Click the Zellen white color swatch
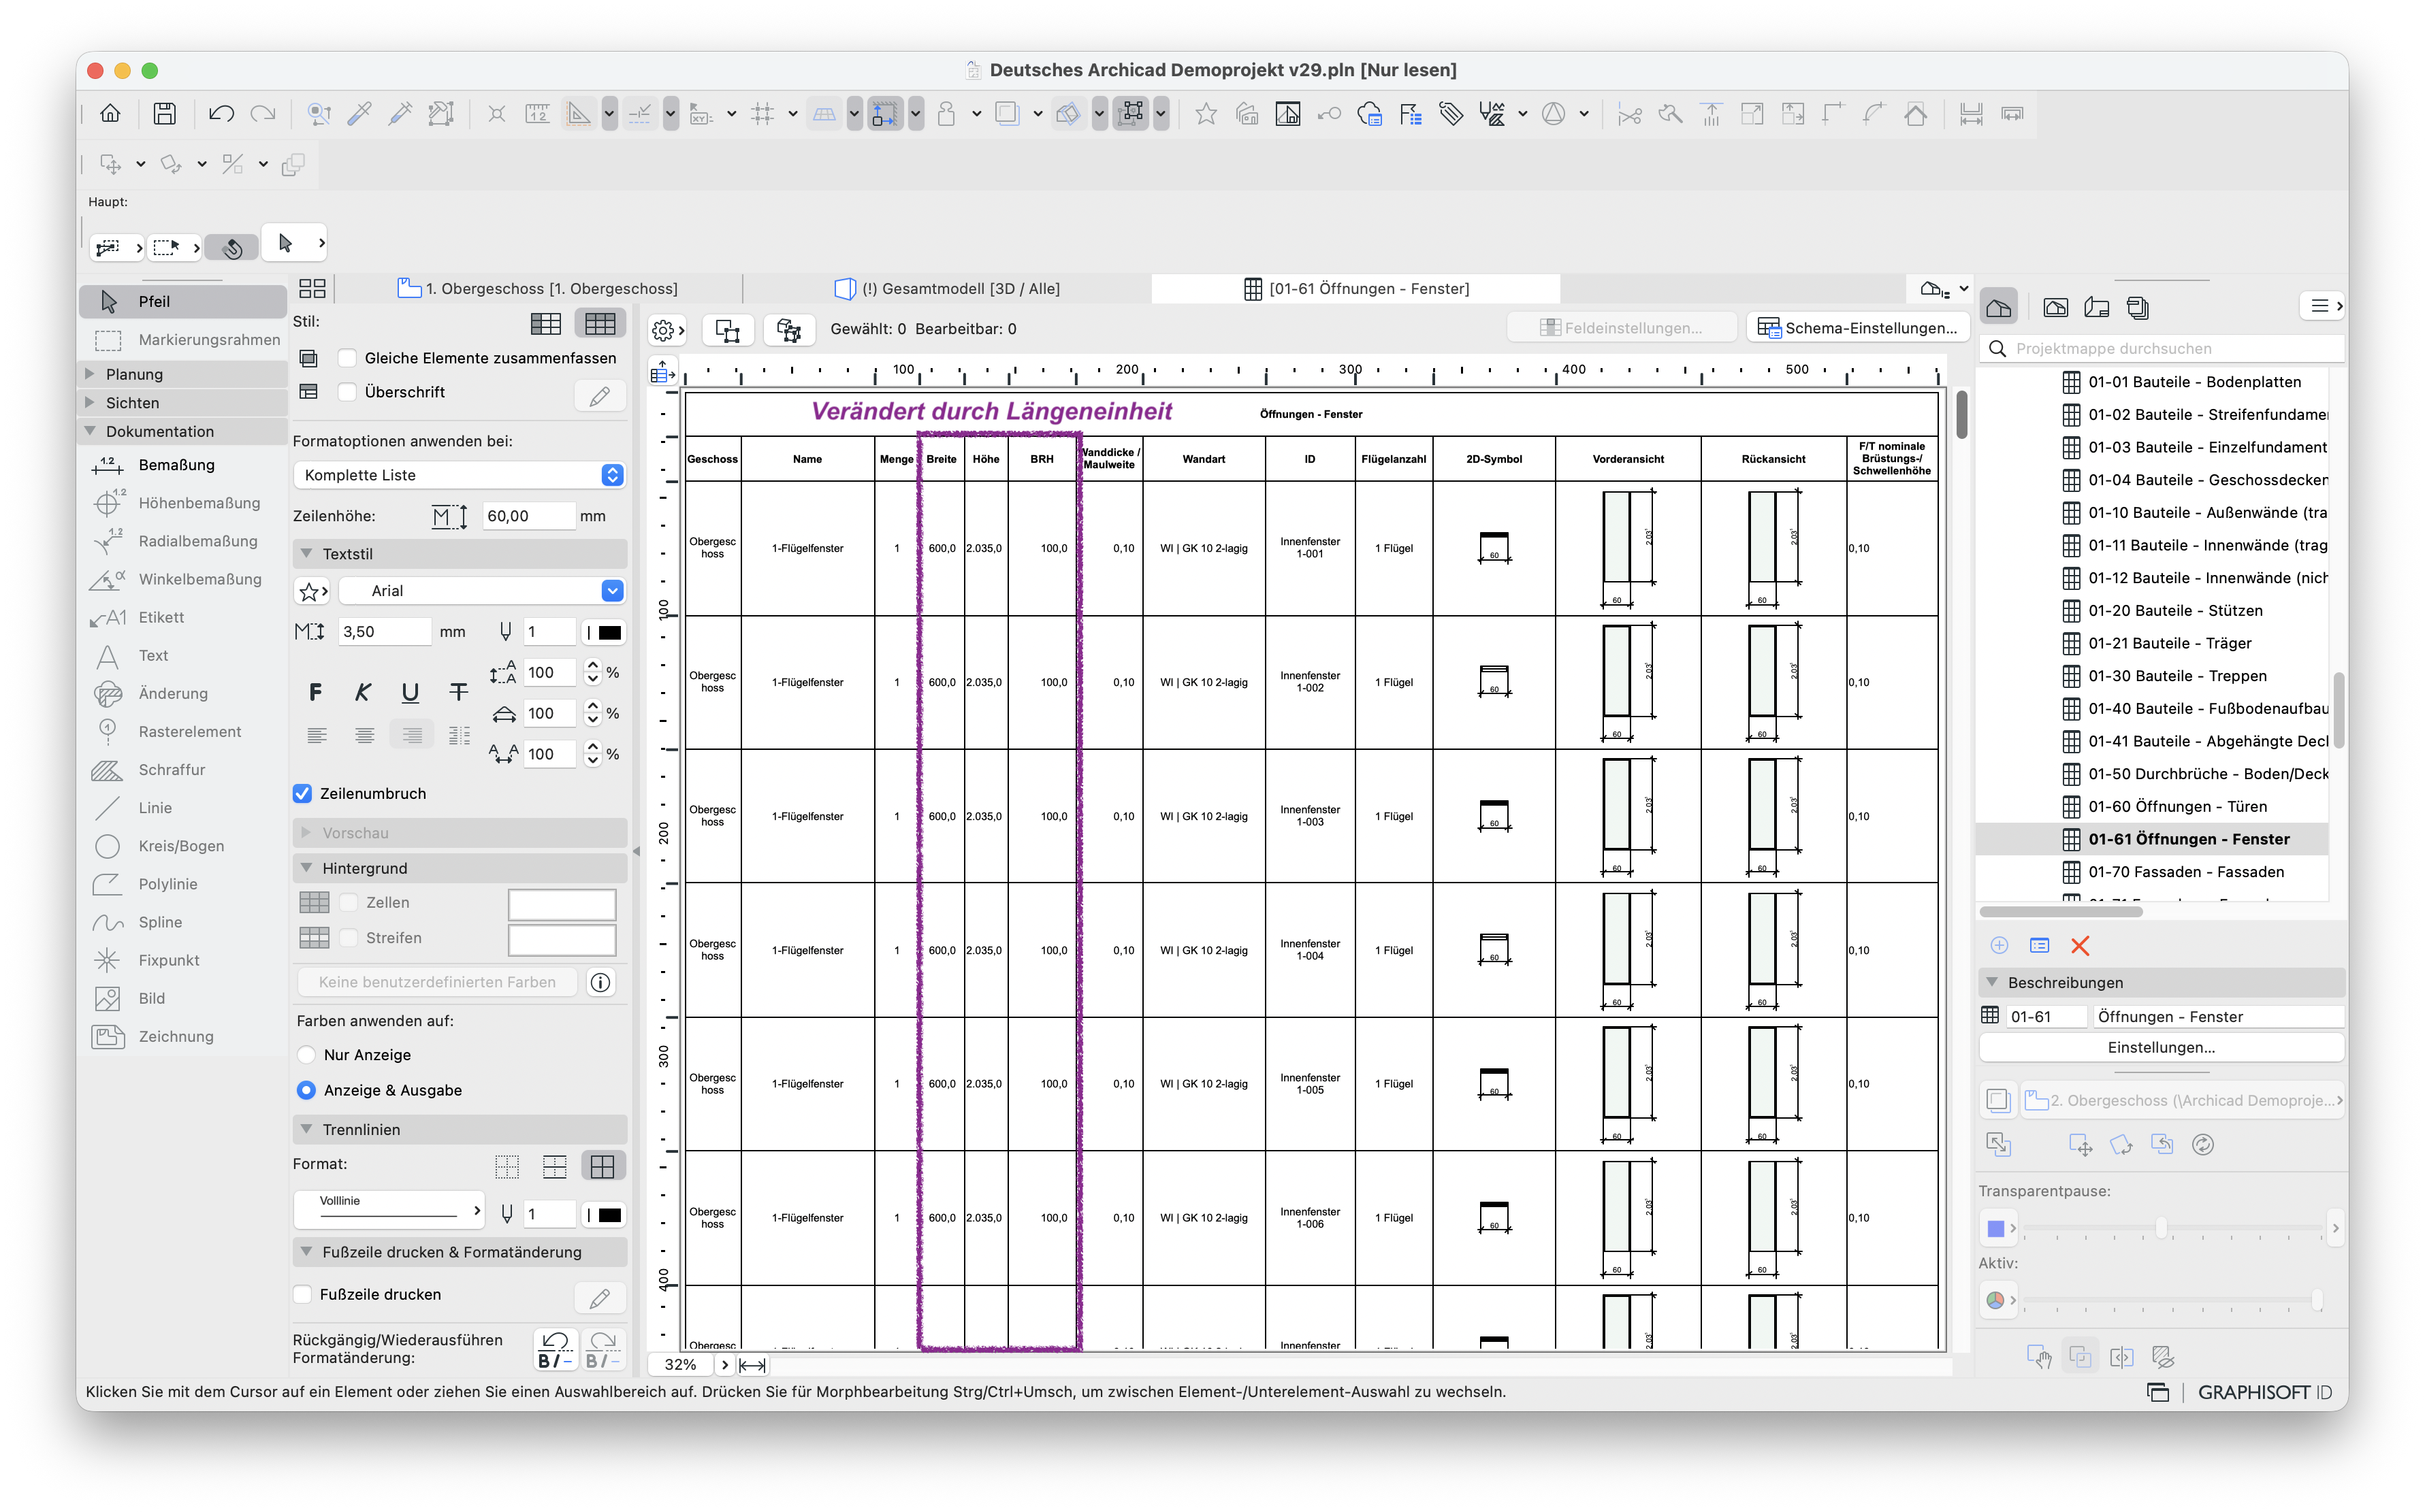 (x=561, y=905)
